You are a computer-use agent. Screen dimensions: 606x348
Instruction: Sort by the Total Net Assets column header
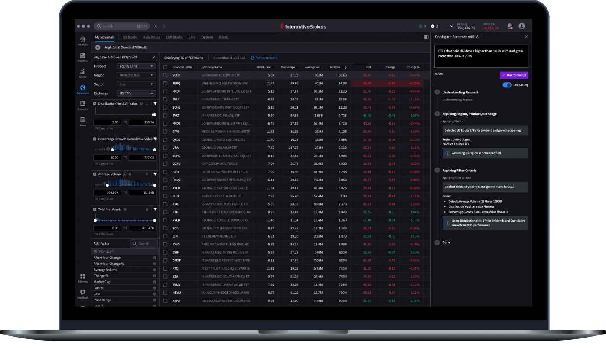click(339, 67)
